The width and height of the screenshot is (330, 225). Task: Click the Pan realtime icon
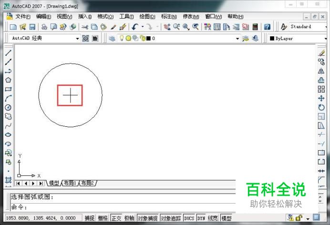click(x=167, y=27)
